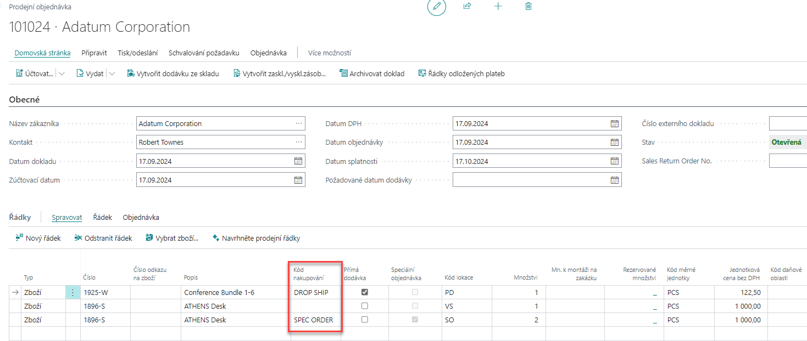The width and height of the screenshot is (807, 341).
Task: Click Archivovat doklad toolbar action
Action: tap(372, 73)
